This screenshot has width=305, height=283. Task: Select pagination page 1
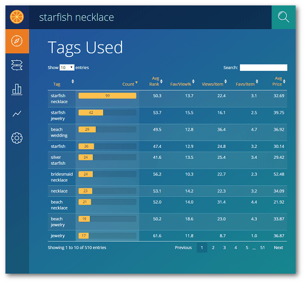click(x=202, y=248)
